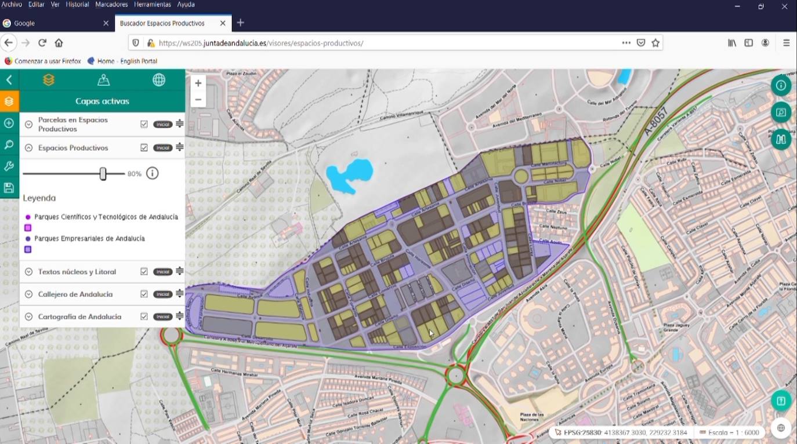Open the search tool in left sidebar
The image size is (797, 444).
click(x=9, y=144)
